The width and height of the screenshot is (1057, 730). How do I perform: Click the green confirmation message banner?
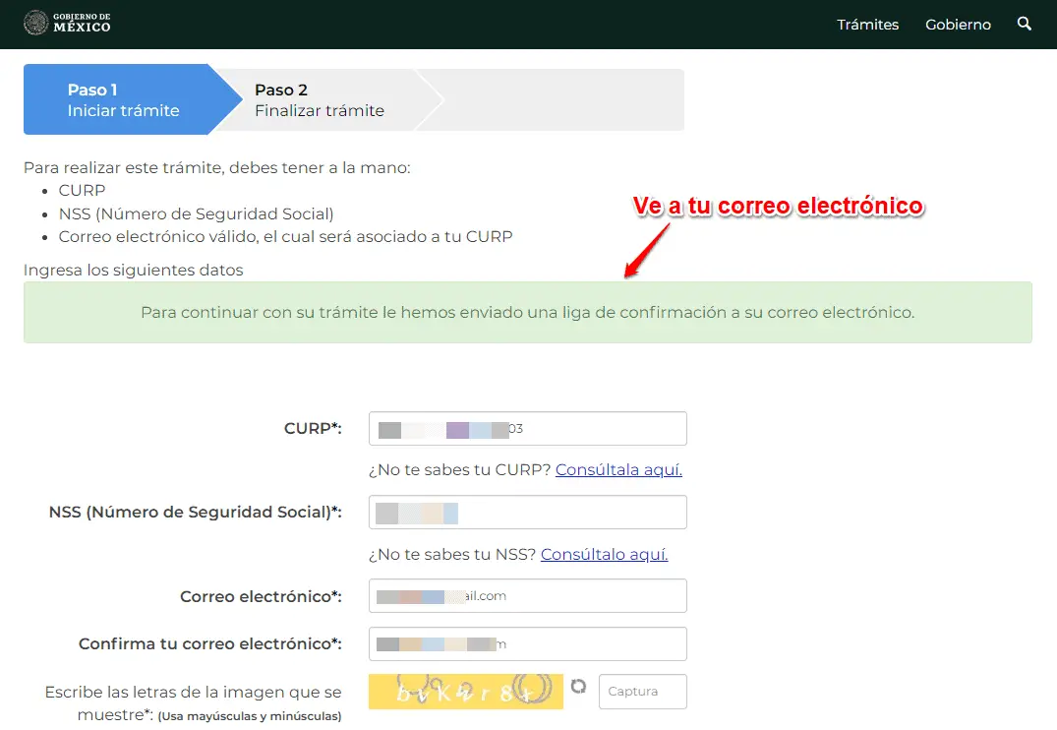[x=528, y=313]
